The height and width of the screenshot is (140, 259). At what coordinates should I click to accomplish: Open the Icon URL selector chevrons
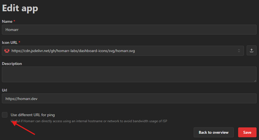coord(239,51)
